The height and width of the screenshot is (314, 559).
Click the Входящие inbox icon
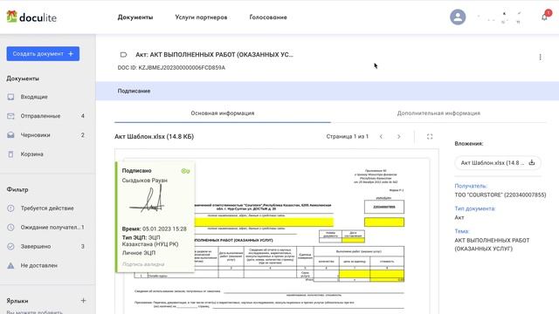[10, 97]
